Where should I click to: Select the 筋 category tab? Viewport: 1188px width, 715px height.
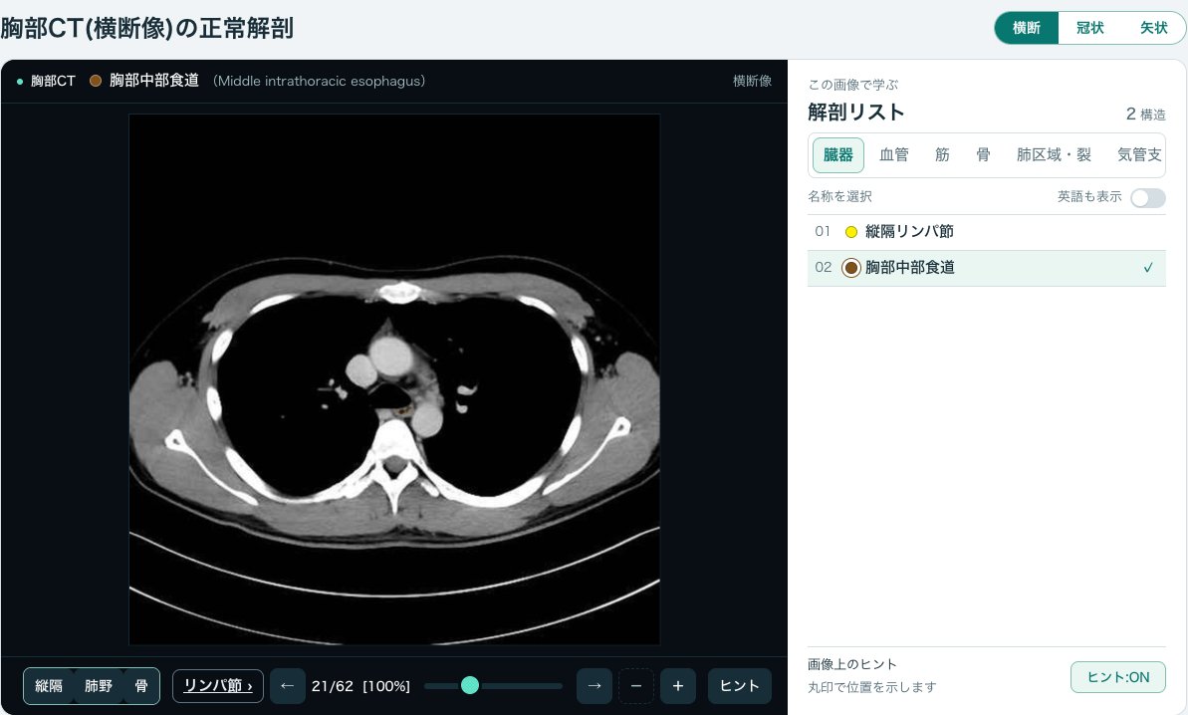942,155
